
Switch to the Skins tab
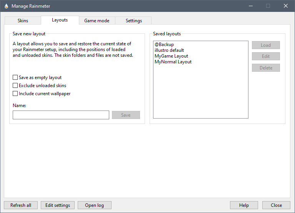pyautogui.click(x=23, y=20)
